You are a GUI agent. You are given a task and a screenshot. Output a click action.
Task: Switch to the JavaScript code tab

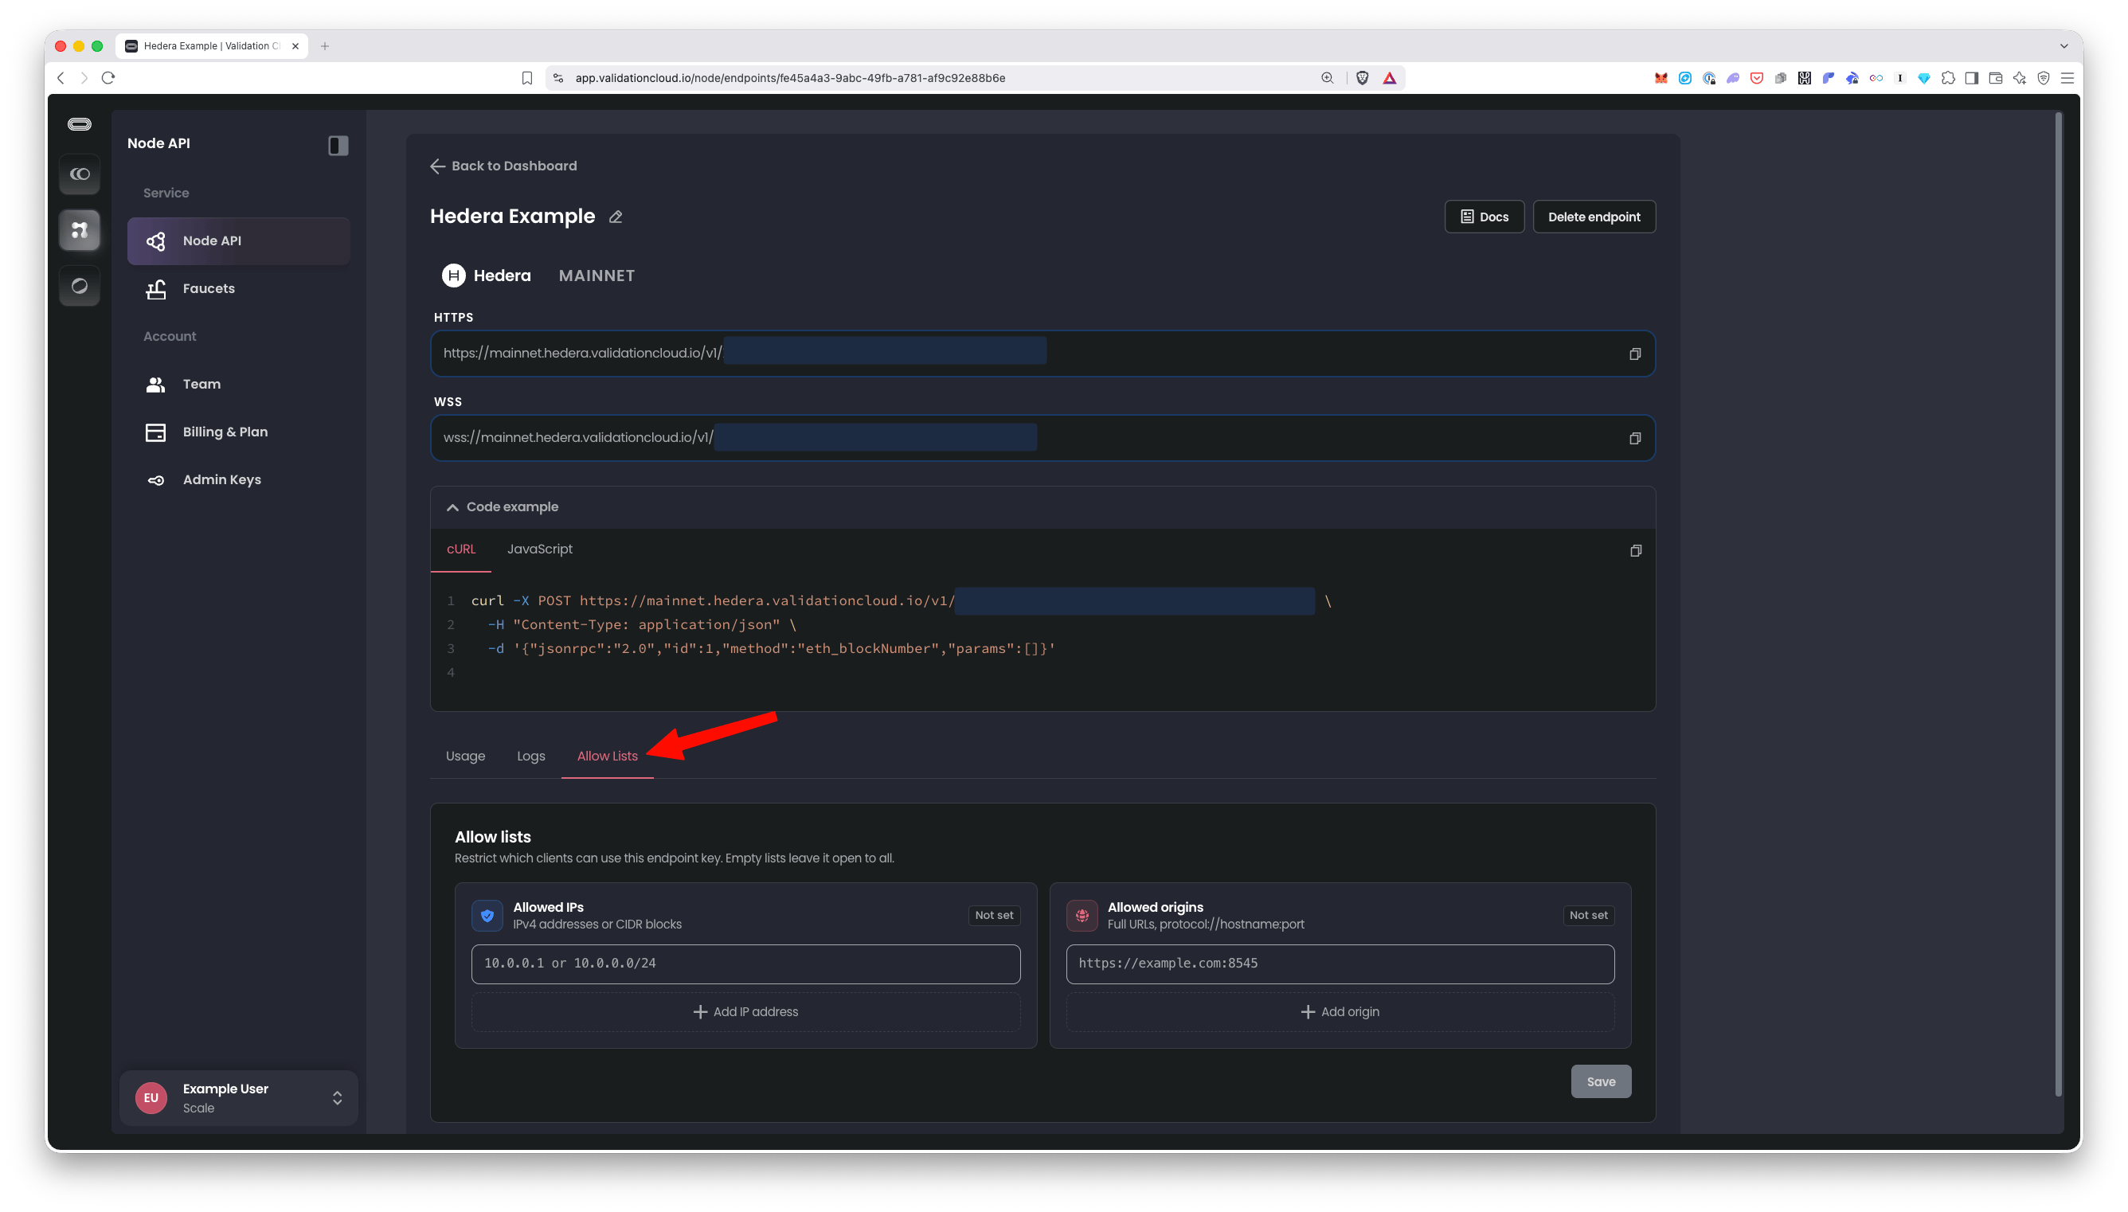tap(539, 549)
